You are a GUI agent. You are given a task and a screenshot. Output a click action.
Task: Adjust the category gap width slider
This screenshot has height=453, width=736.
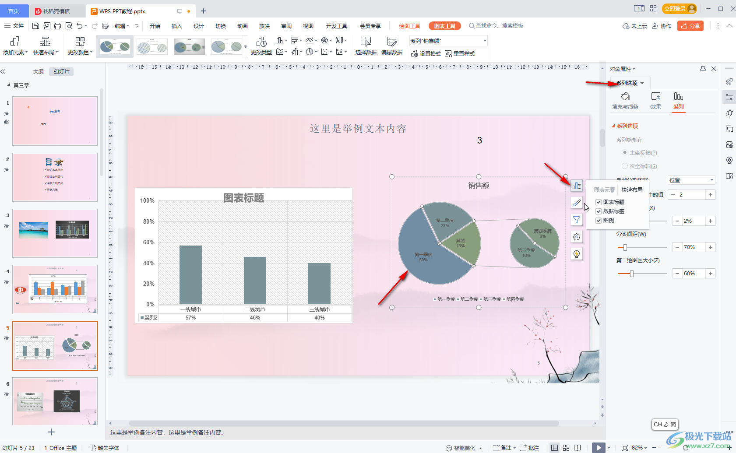625,247
